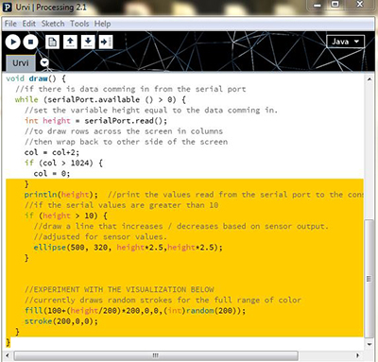The height and width of the screenshot is (362, 378).
Task: Open the Java mode dropdown
Action: point(345,42)
